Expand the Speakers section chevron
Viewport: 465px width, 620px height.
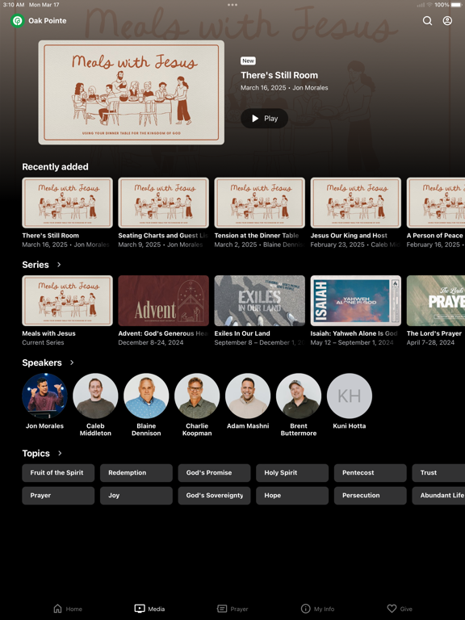(x=72, y=362)
